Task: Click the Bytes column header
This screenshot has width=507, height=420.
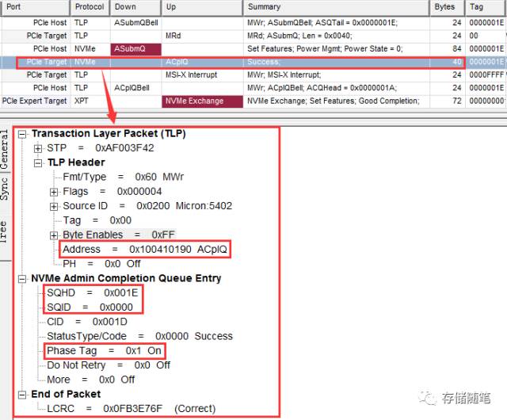Action: coord(448,7)
